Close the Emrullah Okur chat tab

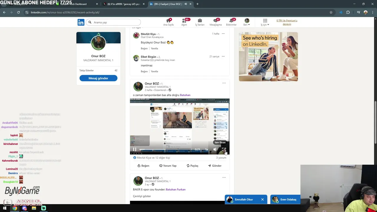click(262, 200)
